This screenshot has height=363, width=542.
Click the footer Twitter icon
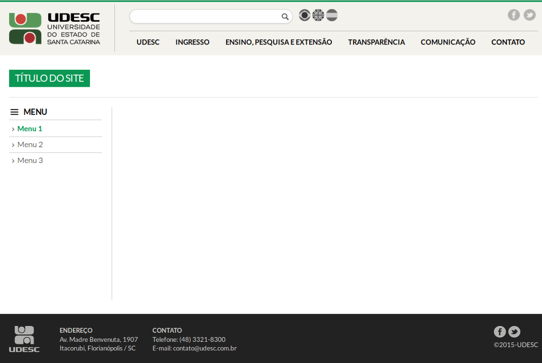(x=514, y=332)
